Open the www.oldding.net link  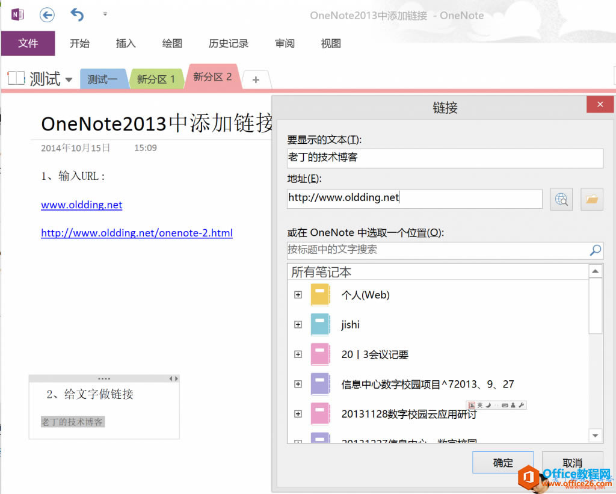pos(82,205)
